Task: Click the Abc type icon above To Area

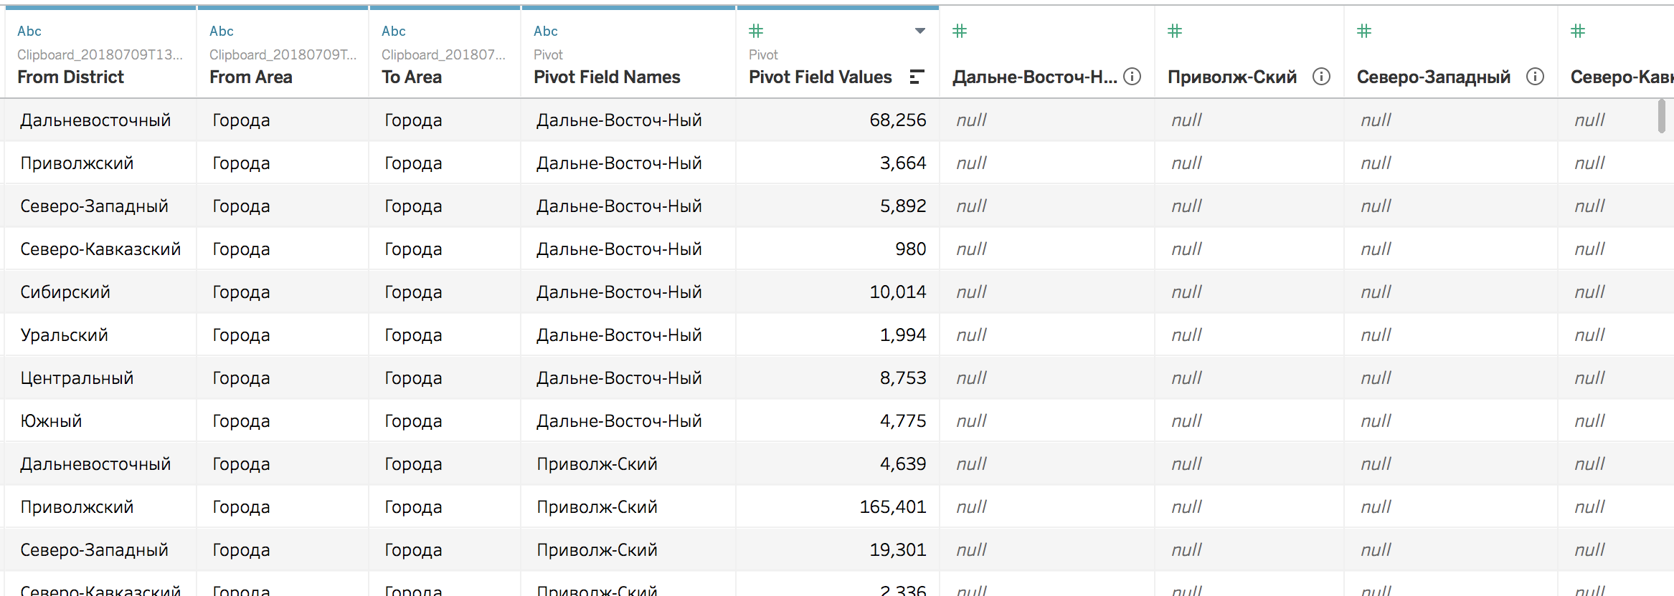Action: 393,31
